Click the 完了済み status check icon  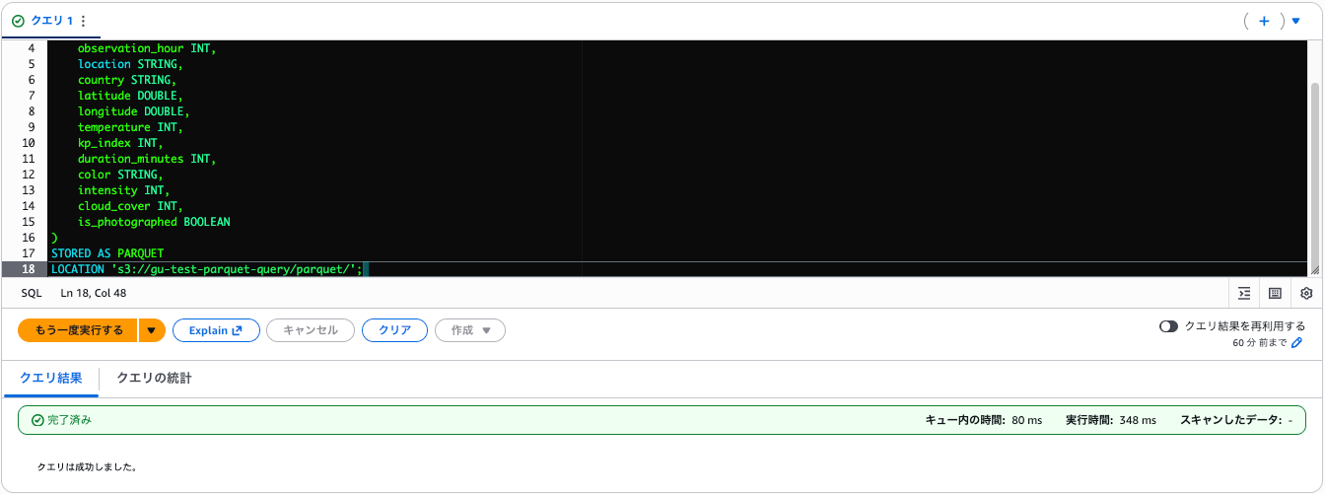[37, 420]
